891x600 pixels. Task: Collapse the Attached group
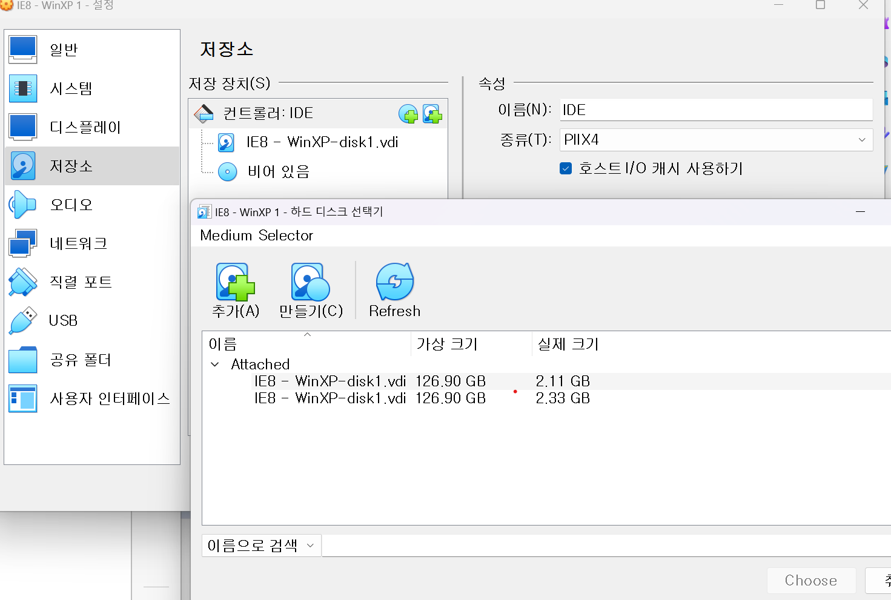(x=215, y=364)
